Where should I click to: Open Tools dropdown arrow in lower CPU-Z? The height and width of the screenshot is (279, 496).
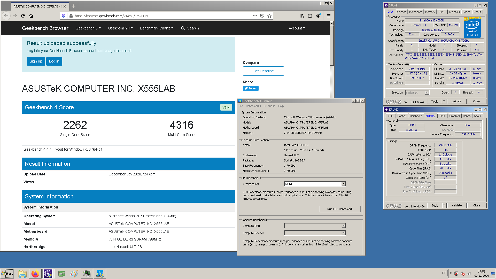[444, 205]
